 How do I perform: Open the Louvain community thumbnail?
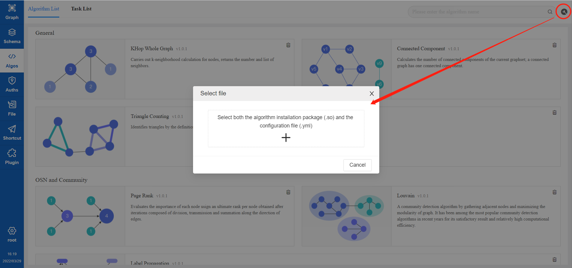(346, 216)
